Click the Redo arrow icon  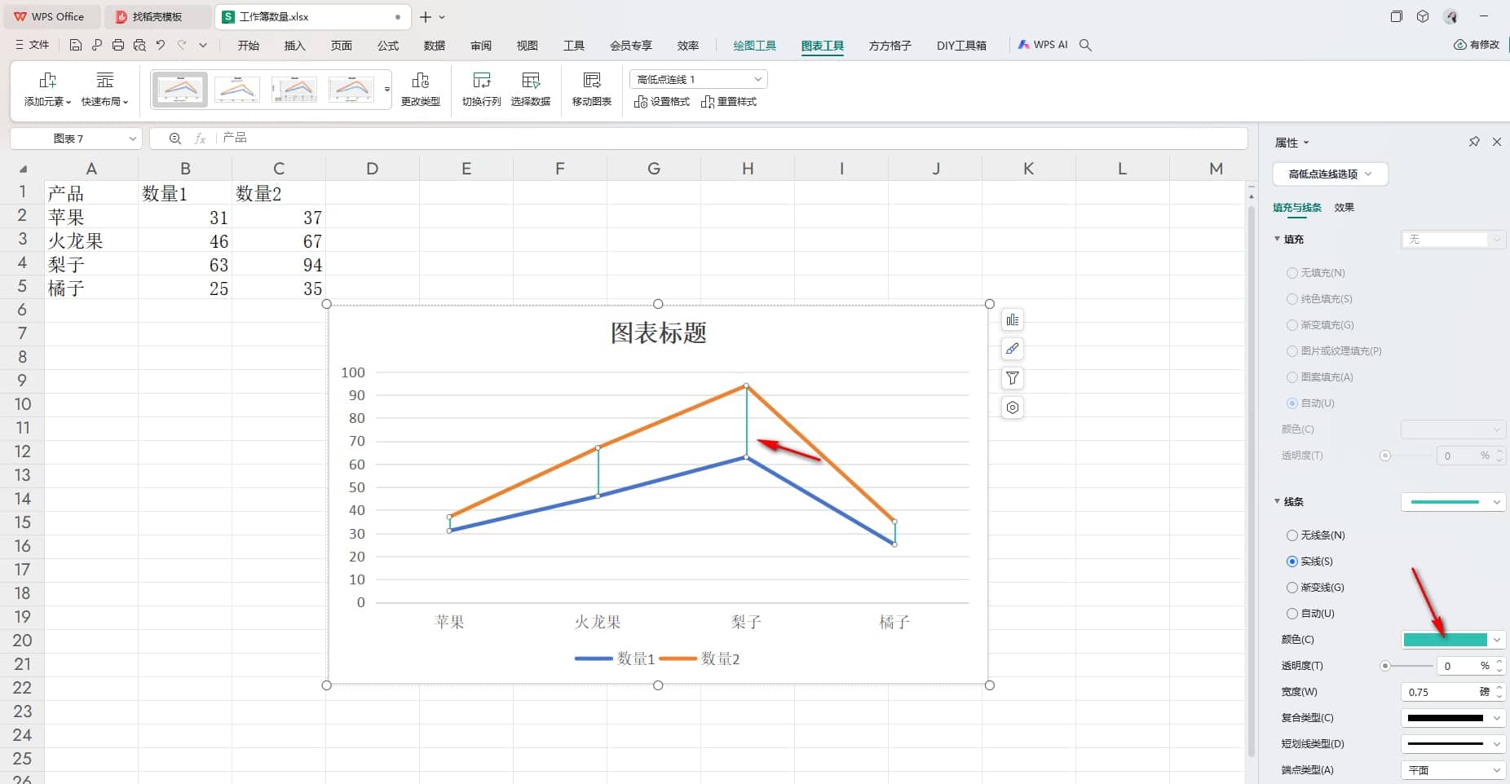click(182, 46)
